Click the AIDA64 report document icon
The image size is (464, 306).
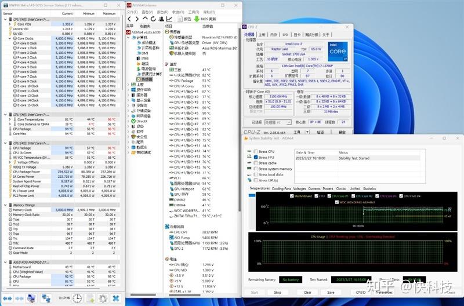(180, 19)
